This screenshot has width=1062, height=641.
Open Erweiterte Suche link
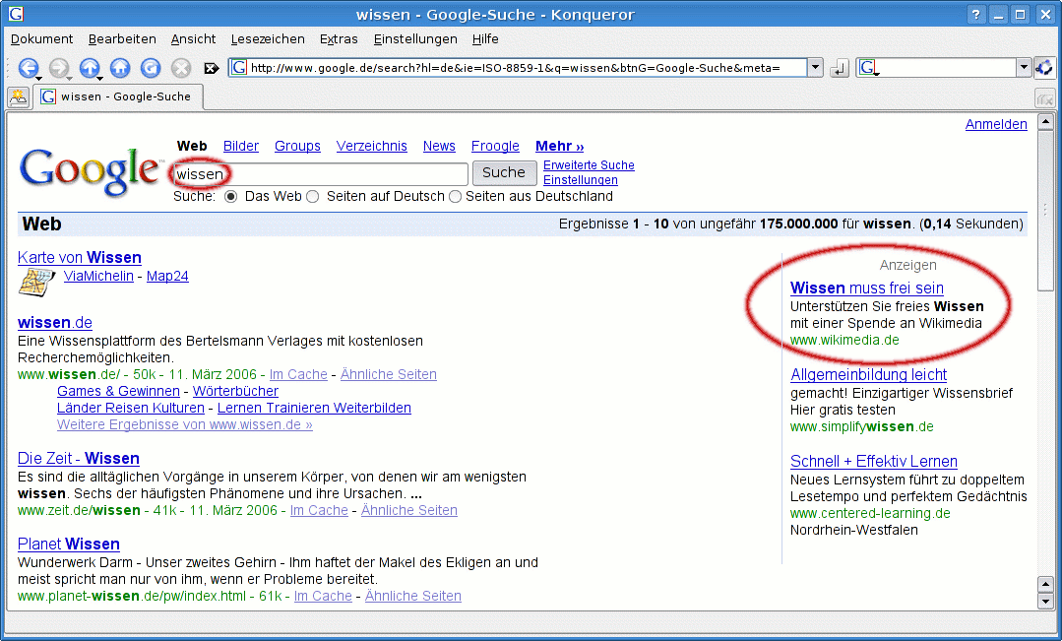pos(589,165)
